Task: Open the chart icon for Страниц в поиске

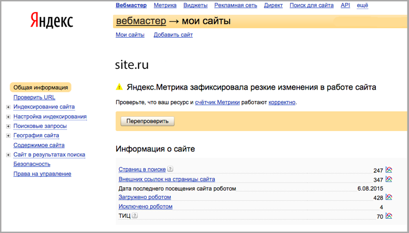Action: pyautogui.click(x=389, y=170)
